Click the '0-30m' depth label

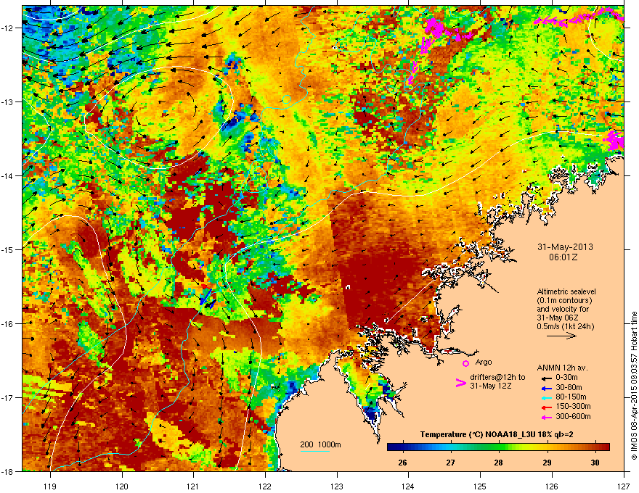pyautogui.click(x=566, y=378)
